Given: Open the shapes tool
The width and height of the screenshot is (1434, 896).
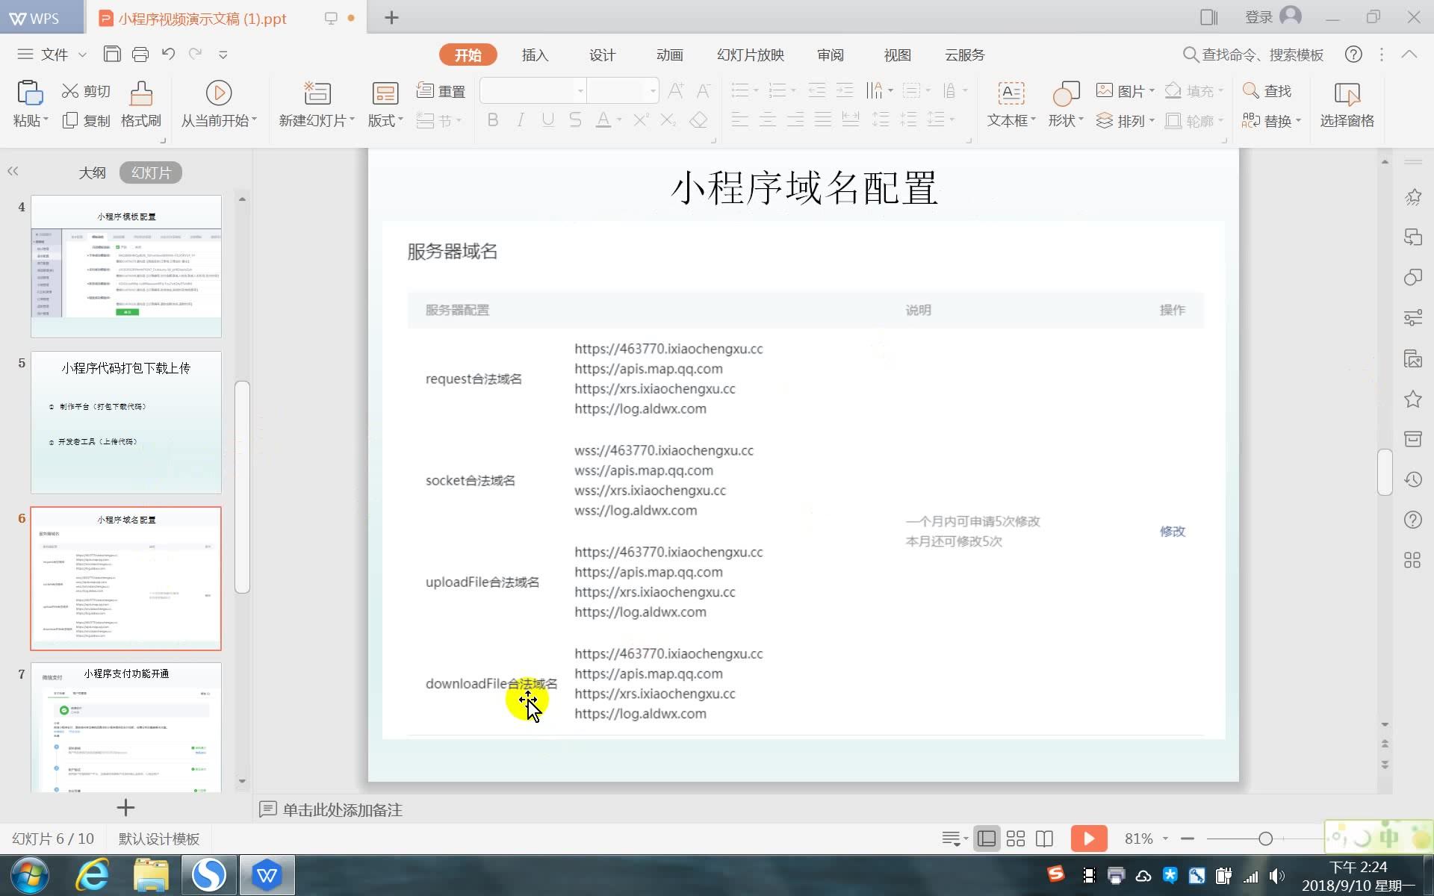Looking at the screenshot, I should tap(1064, 105).
